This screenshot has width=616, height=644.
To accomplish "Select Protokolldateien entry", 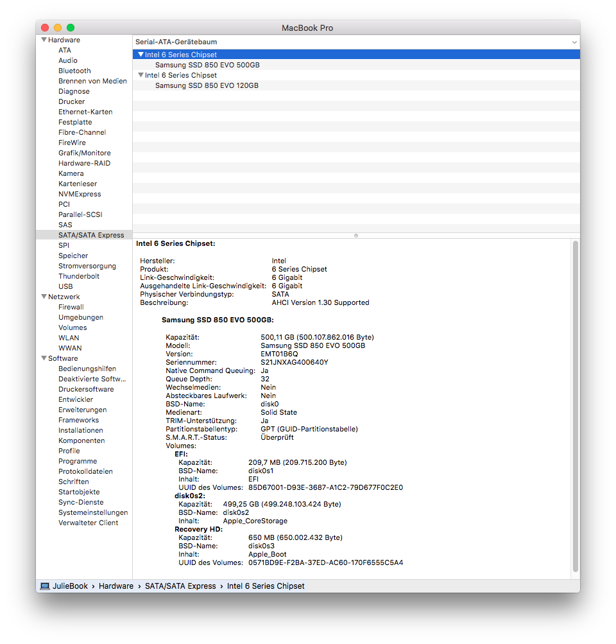I will tap(85, 471).
